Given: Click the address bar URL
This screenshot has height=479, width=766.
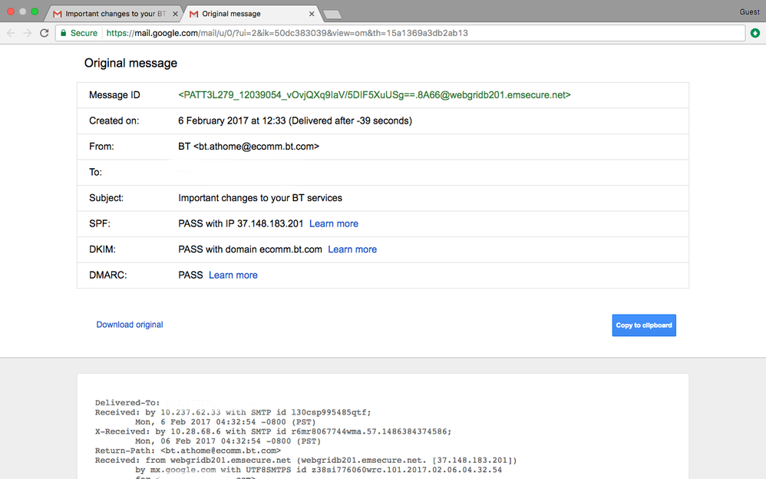Looking at the screenshot, I should [287, 33].
